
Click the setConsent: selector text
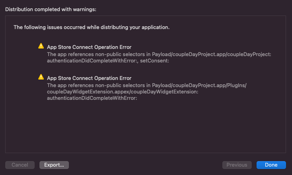pos(155,61)
